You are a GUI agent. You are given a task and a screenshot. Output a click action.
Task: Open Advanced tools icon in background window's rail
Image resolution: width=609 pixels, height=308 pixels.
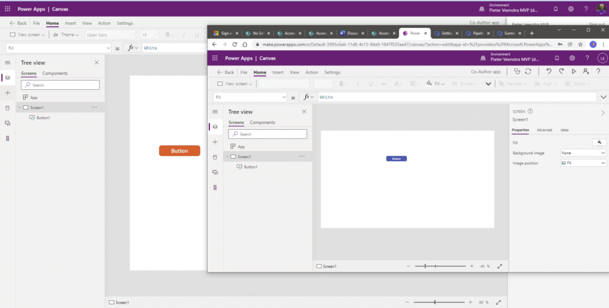[7, 139]
